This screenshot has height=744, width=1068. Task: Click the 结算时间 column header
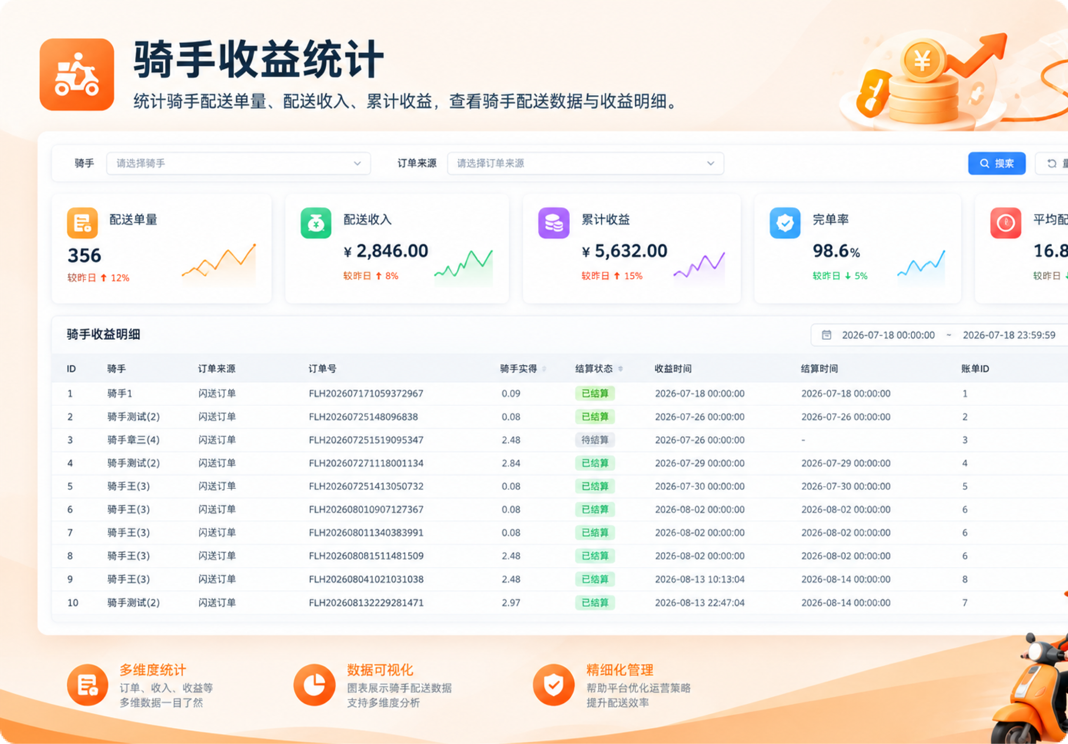[x=819, y=369]
